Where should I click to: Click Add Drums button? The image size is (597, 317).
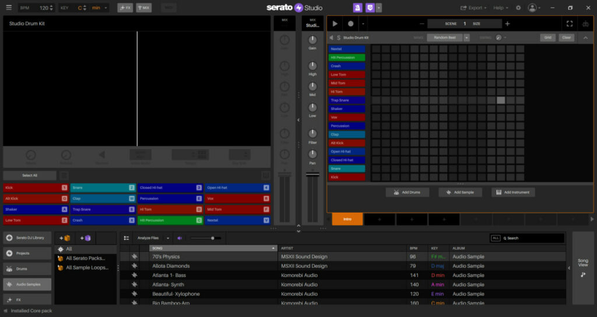click(x=408, y=192)
